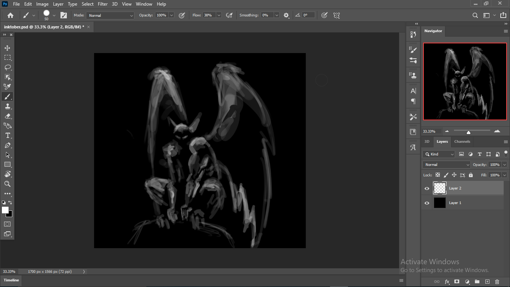Open the Brush Preset picker arrow
The width and height of the screenshot is (510, 287).
click(54, 15)
